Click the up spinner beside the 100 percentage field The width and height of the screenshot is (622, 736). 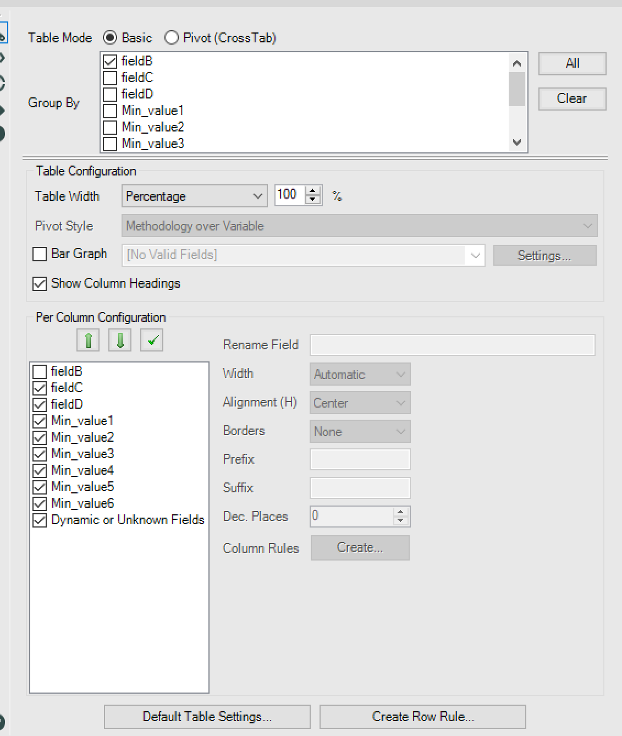tap(313, 191)
